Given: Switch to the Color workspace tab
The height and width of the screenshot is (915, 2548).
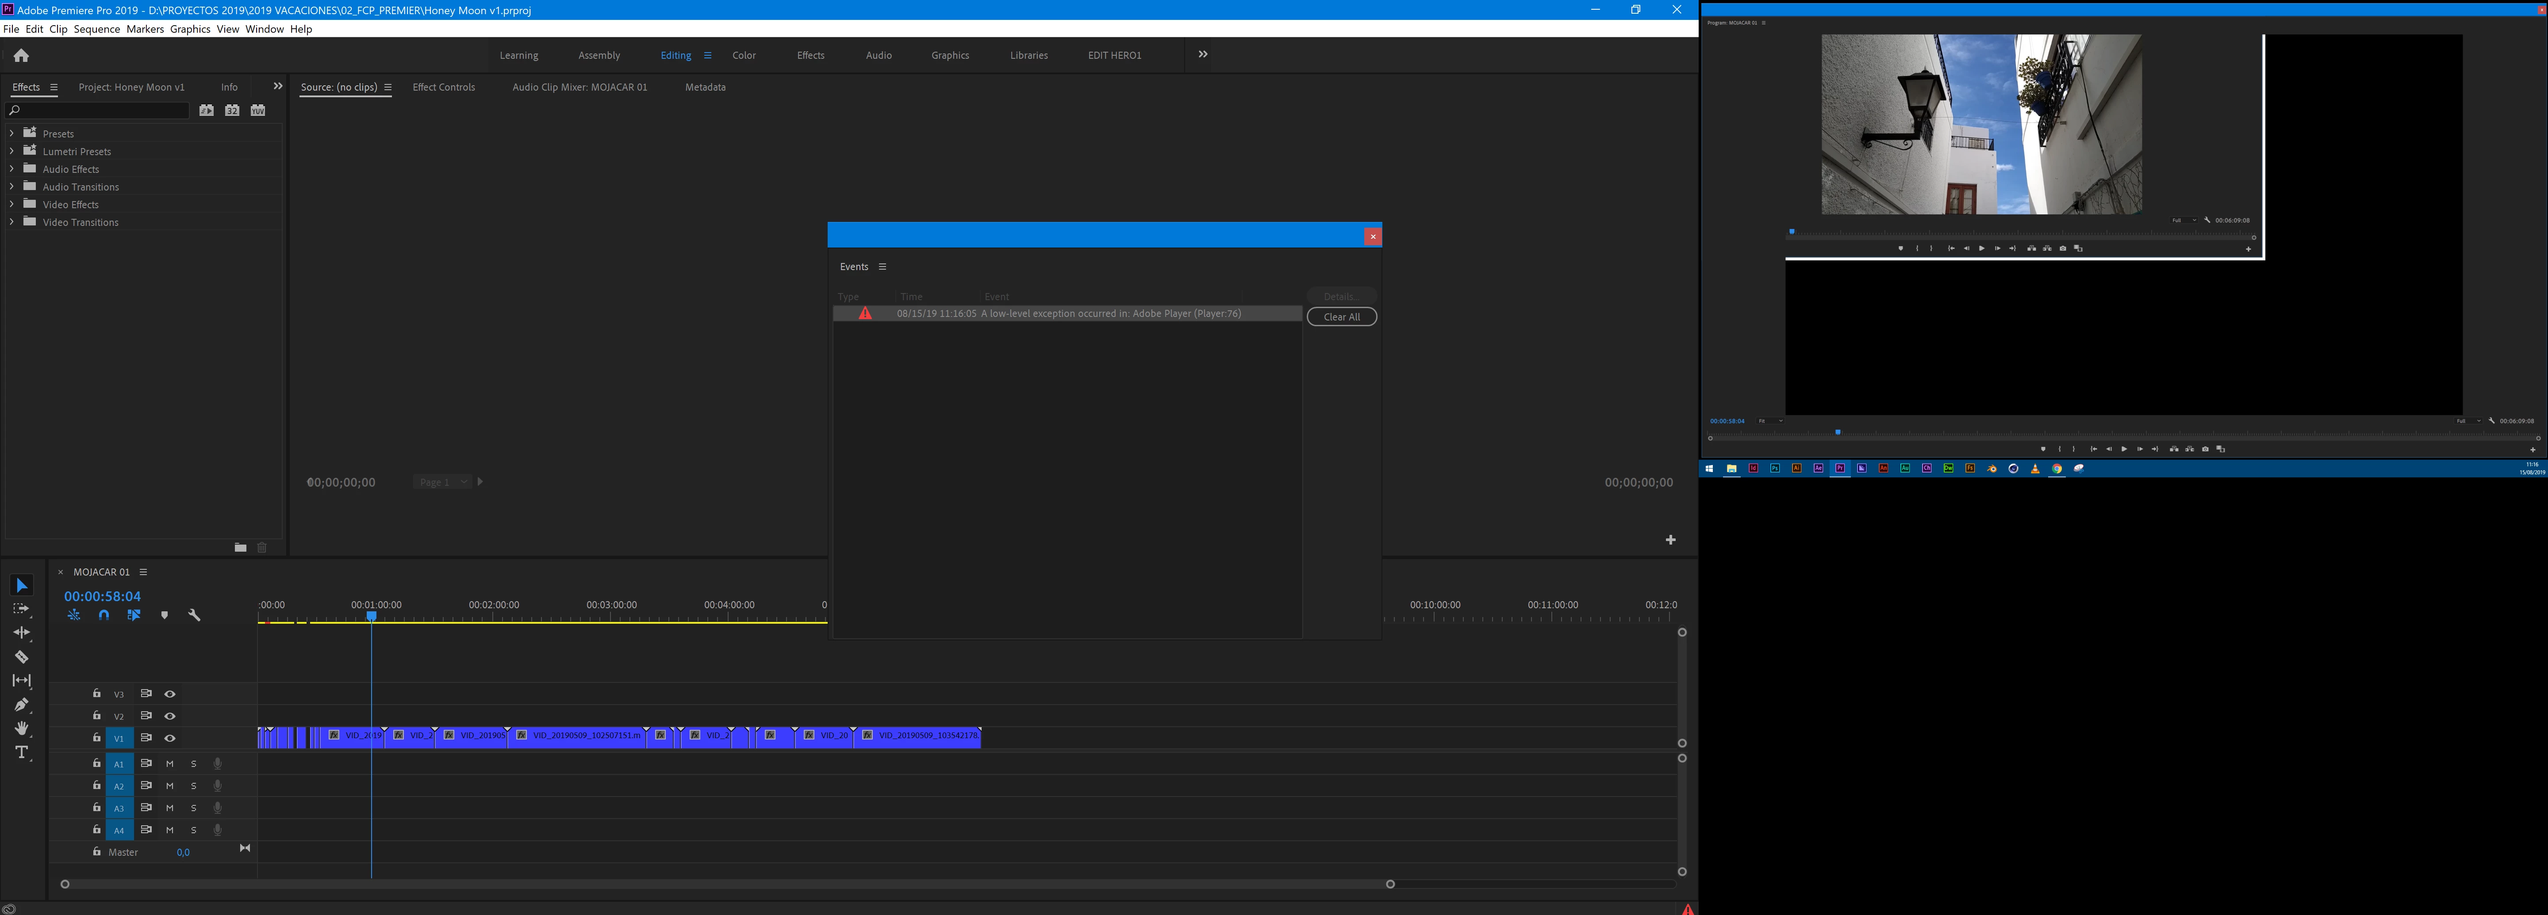Looking at the screenshot, I should 744,55.
